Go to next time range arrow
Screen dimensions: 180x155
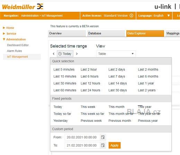click(77, 54)
